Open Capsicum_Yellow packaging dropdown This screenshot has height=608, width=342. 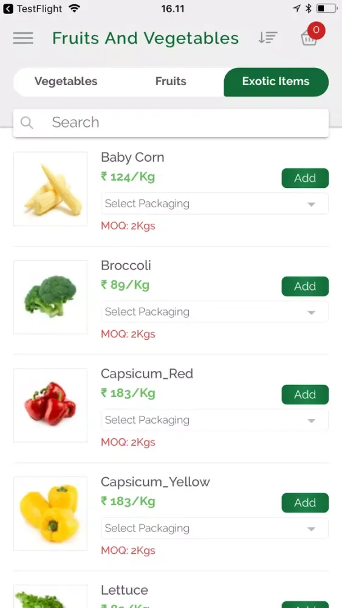(214, 528)
